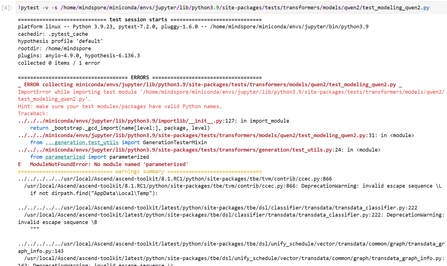Click the 'if not dirpath.find' code line
The image size is (447, 266).
(94, 193)
